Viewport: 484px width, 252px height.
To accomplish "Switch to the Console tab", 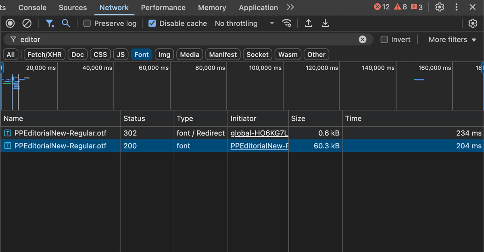I will (32, 7).
